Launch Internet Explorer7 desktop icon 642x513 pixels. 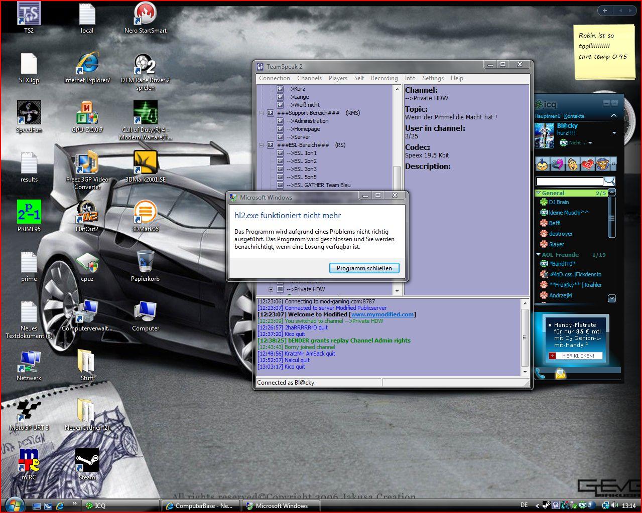pyautogui.click(x=87, y=68)
